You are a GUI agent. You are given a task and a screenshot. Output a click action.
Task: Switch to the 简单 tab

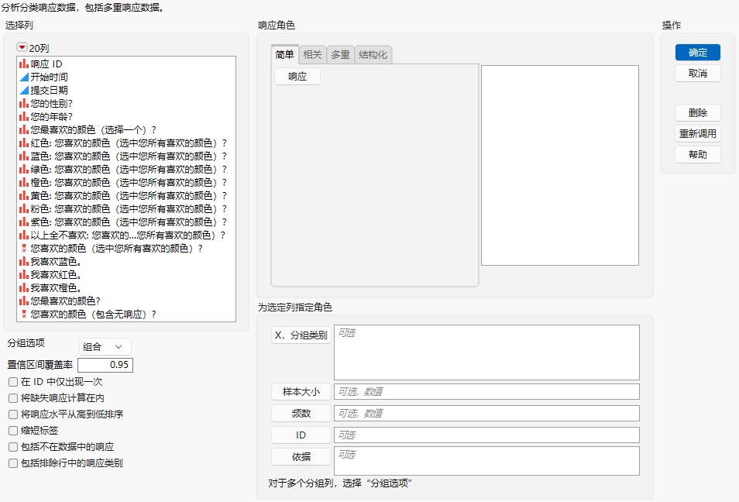coord(284,55)
